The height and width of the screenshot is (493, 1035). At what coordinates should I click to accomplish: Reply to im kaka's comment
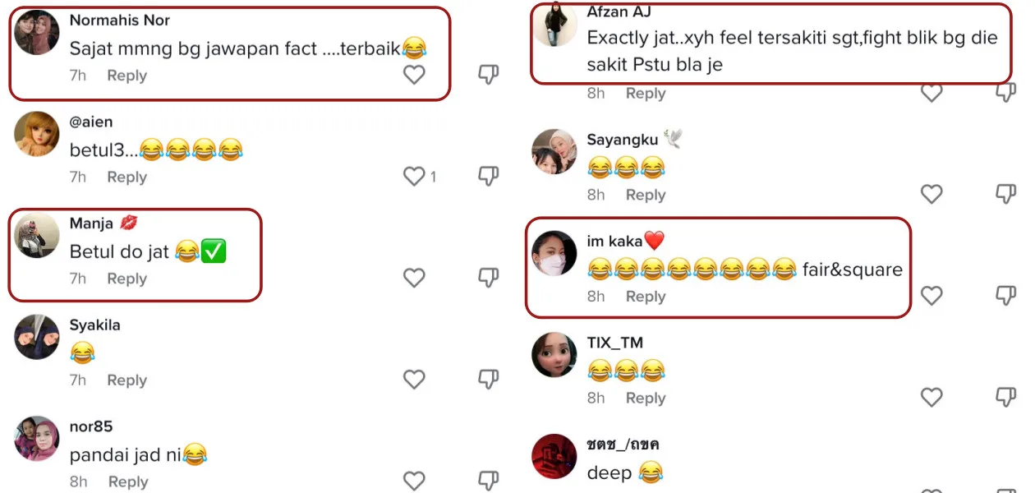(646, 297)
